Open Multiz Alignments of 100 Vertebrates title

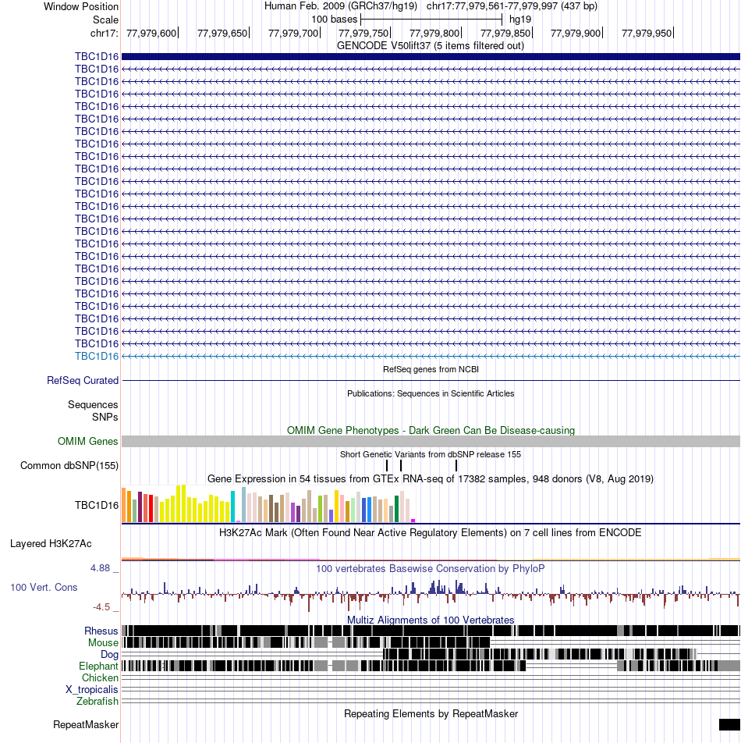(431, 620)
